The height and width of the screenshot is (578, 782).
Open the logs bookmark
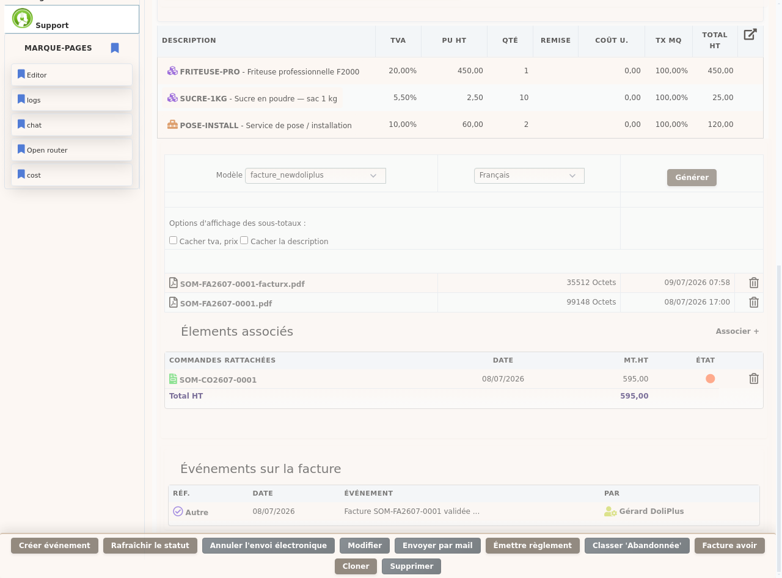coord(71,100)
